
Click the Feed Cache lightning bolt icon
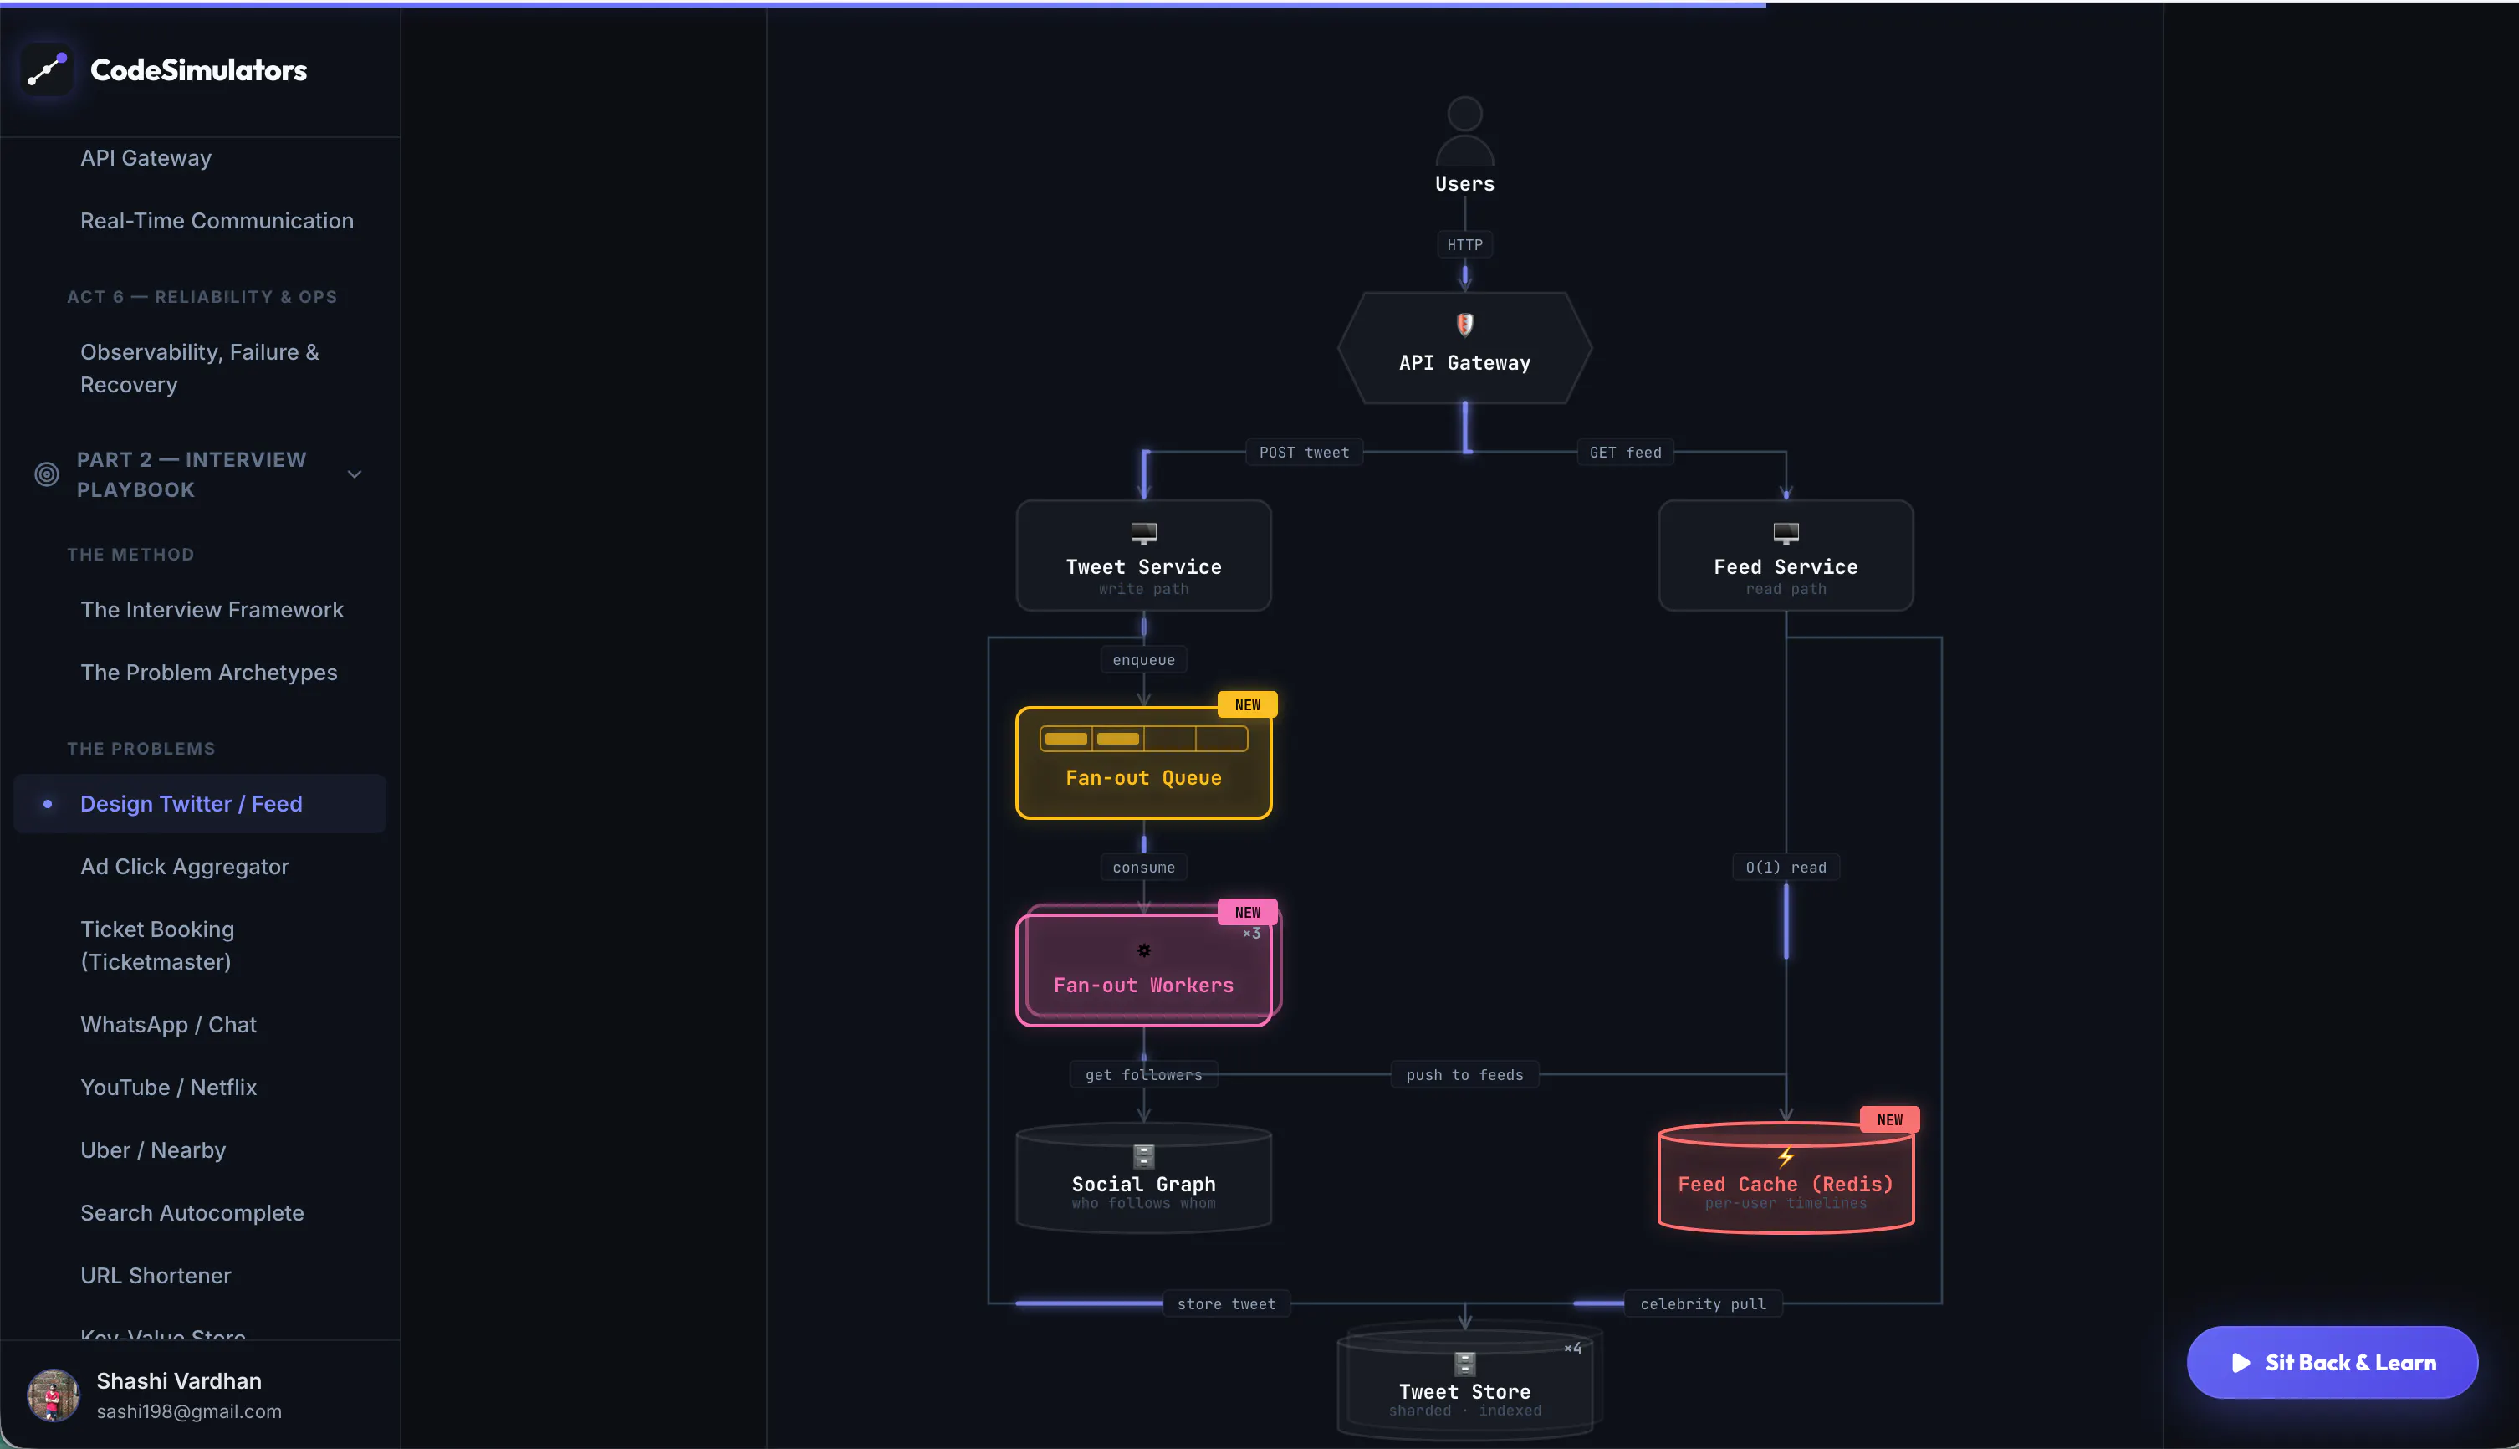(x=1786, y=1156)
